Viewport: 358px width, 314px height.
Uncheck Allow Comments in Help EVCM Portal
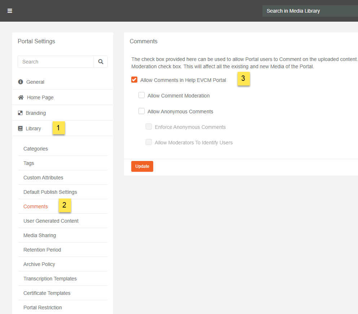(x=134, y=79)
